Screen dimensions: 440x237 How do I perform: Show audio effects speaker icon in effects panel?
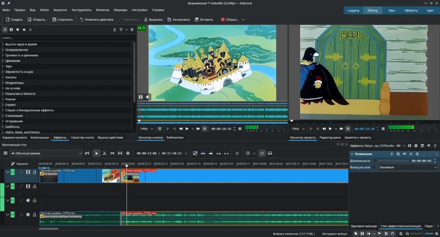(x=18, y=30)
